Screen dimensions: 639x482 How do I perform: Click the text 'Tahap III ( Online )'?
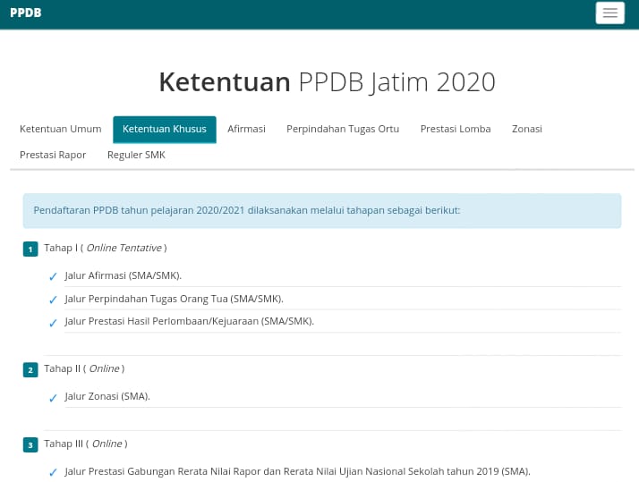click(86, 444)
